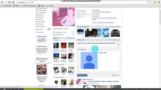Open friend Диана's avatar thumbnail

(x=71, y=45)
